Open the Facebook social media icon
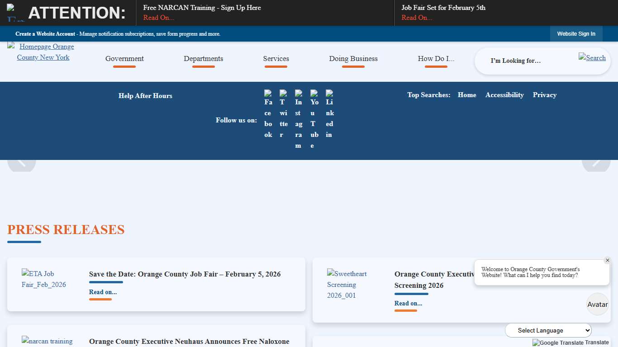618x347 pixels. click(268, 114)
